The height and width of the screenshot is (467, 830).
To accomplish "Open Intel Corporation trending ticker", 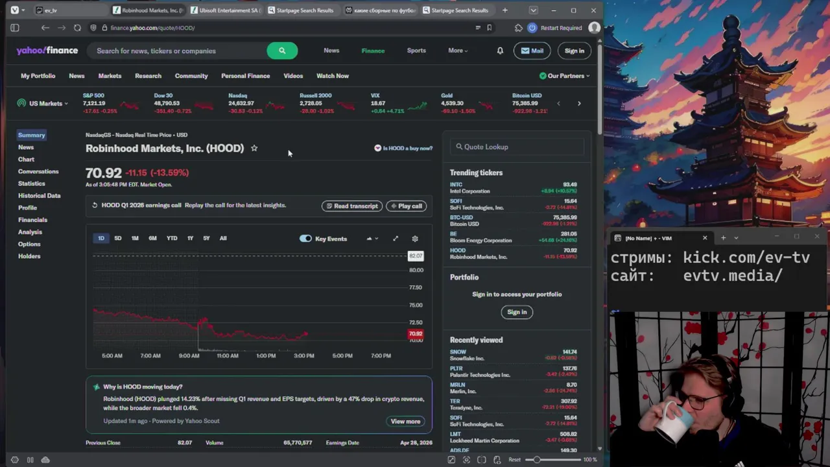I will pos(513,188).
